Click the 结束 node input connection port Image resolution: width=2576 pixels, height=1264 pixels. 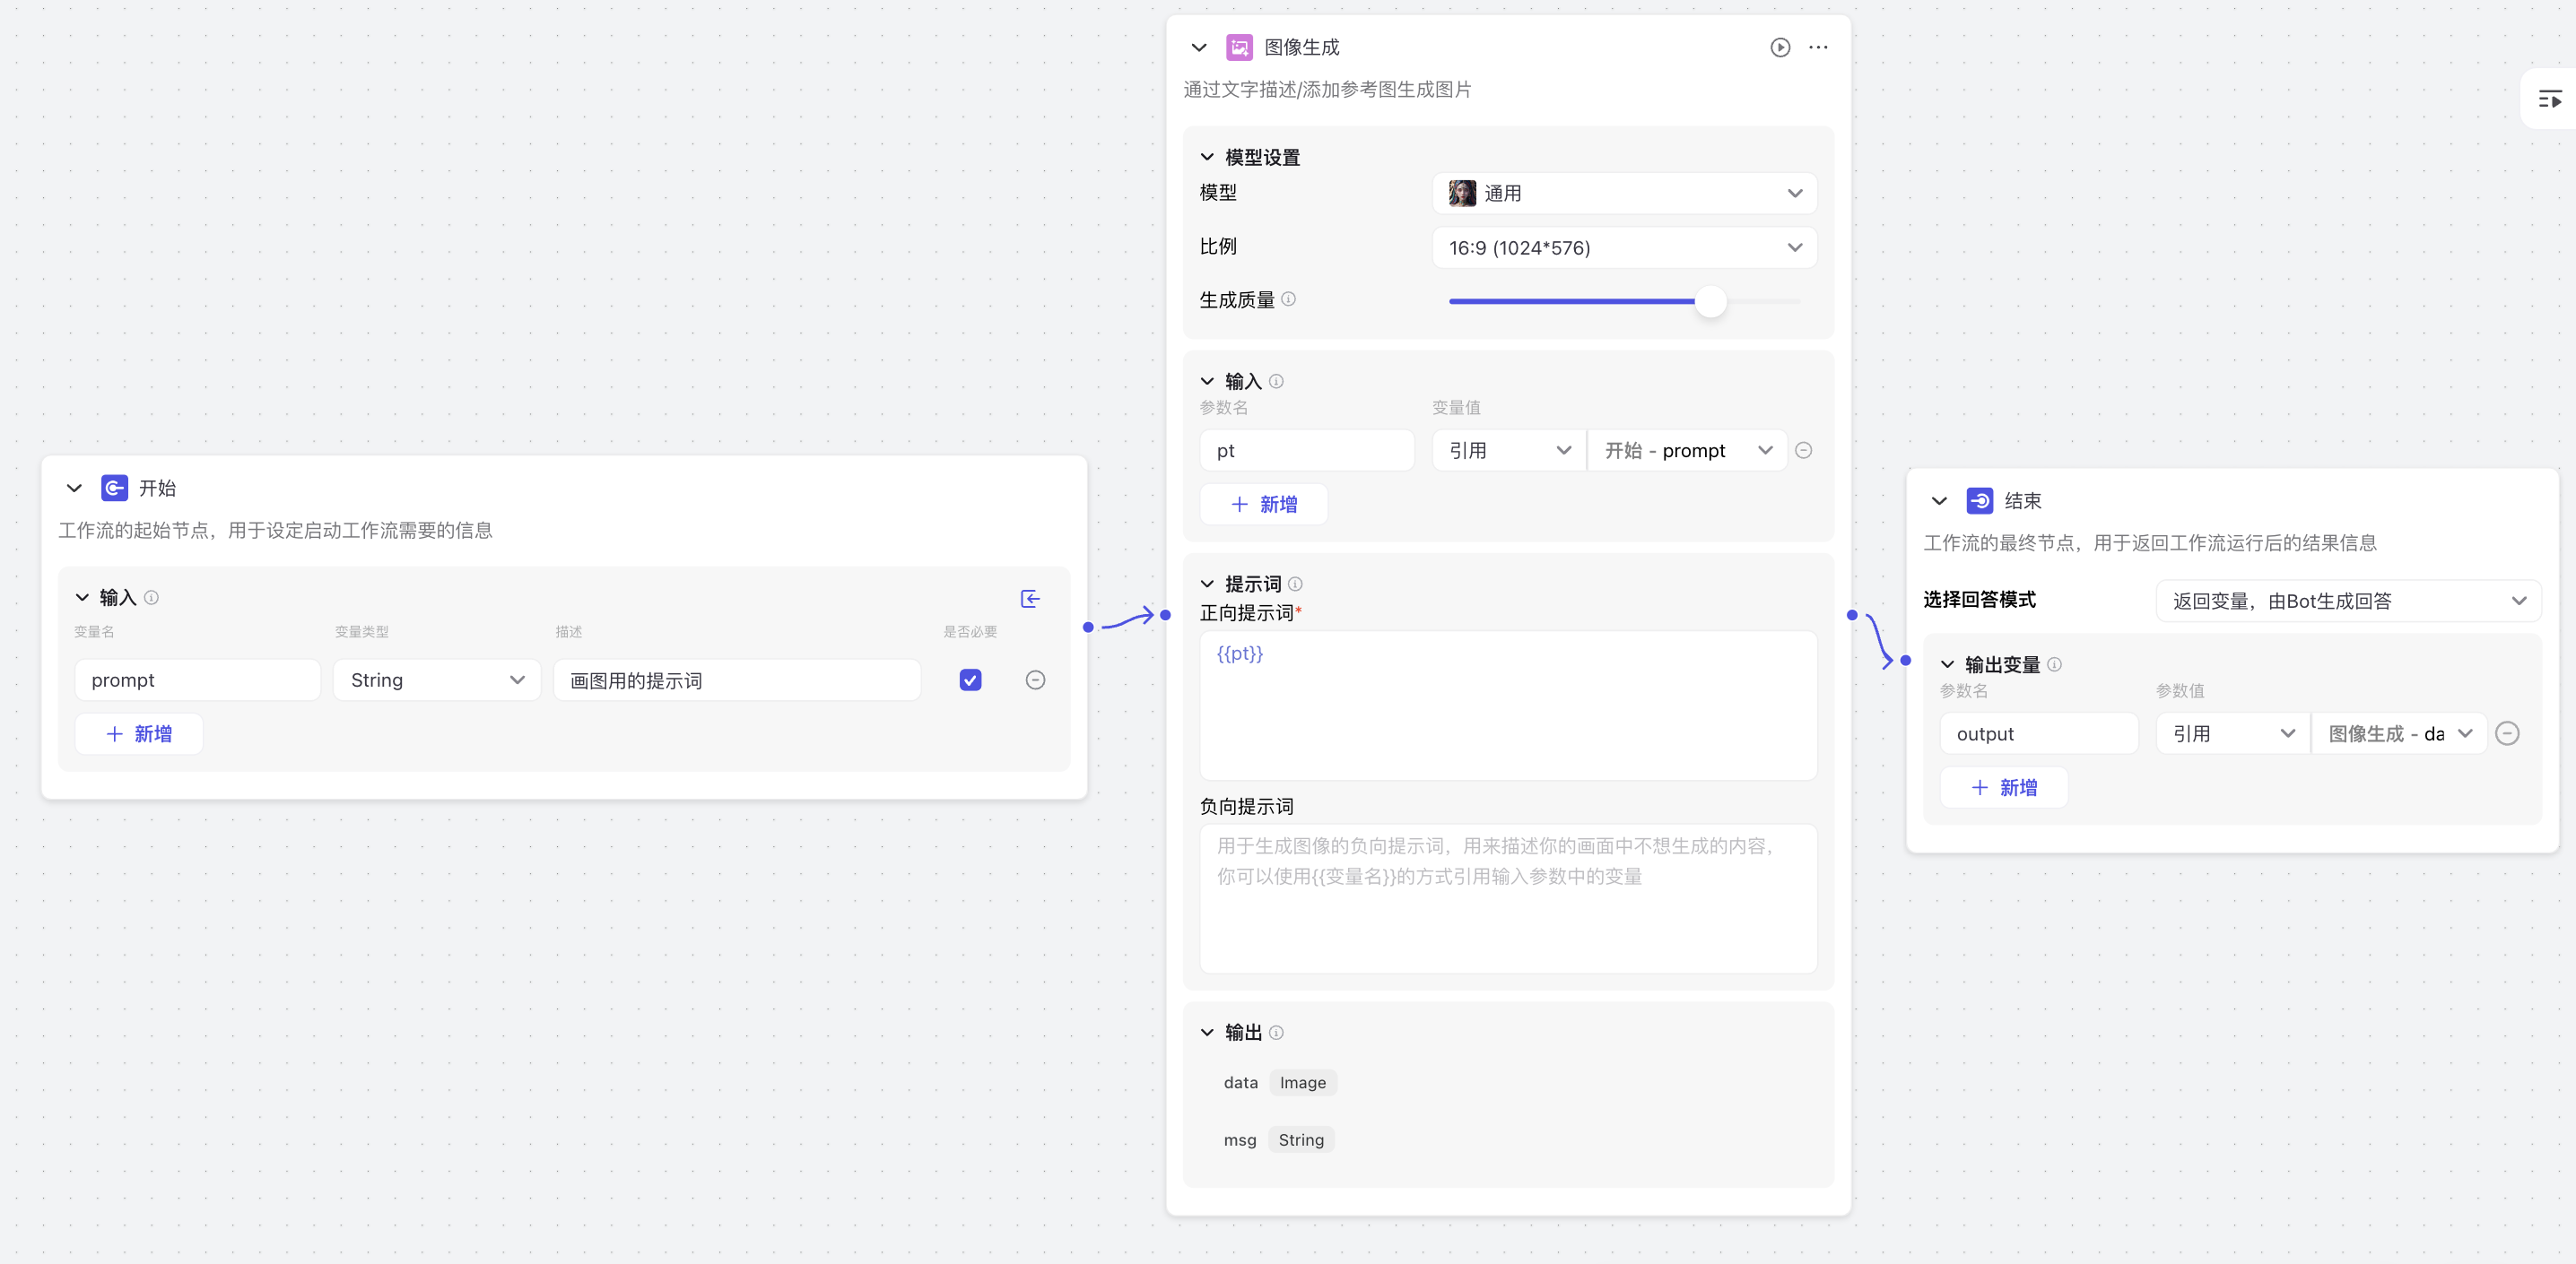1906,661
